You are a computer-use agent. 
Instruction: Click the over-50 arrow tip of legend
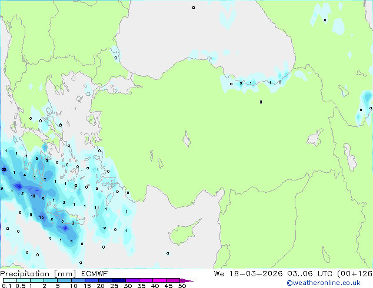(x=186, y=280)
